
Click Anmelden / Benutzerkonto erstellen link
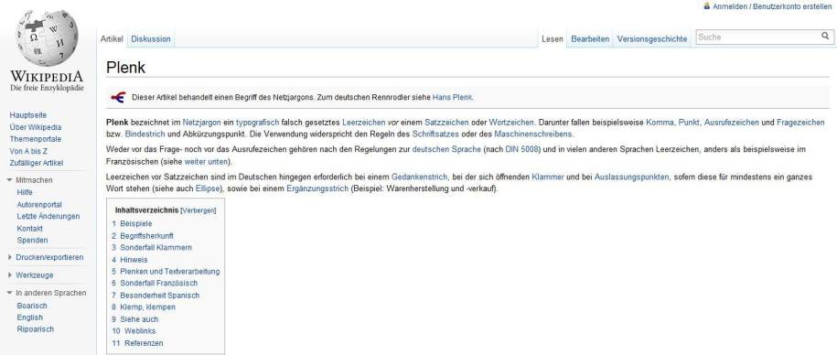[x=772, y=6]
